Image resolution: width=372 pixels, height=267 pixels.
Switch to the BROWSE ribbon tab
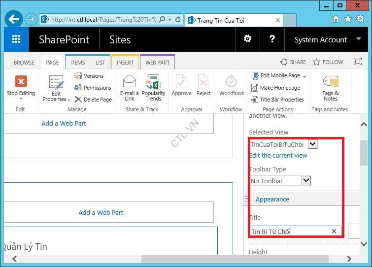[x=24, y=63]
